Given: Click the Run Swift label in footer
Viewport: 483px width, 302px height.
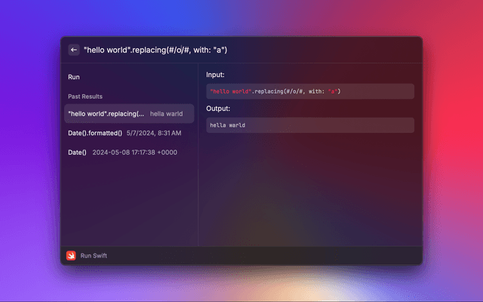Looking at the screenshot, I should tap(94, 255).
